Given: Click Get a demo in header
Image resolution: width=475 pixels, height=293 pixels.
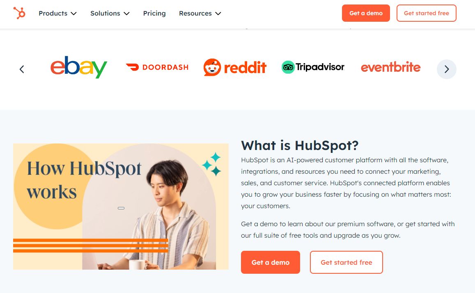Looking at the screenshot, I should (x=366, y=13).
